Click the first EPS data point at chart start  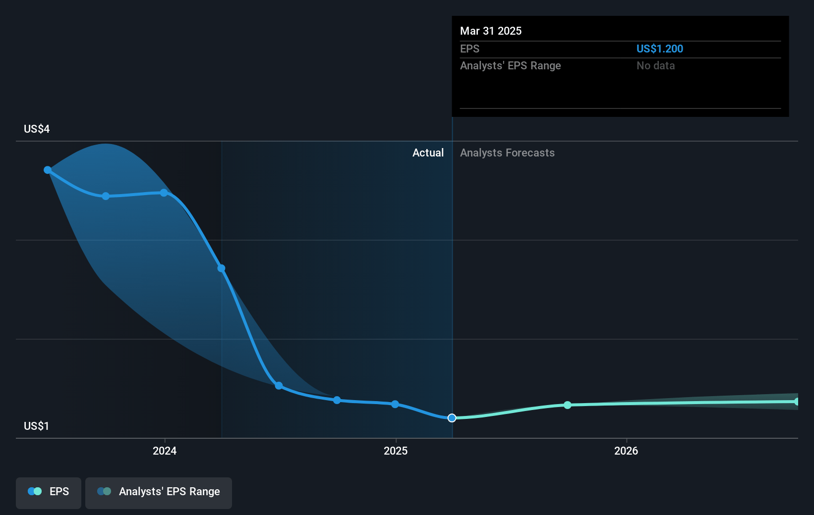[x=48, y=170]
